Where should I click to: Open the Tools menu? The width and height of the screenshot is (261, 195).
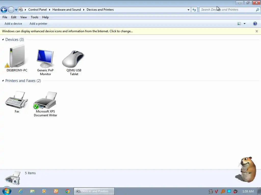(x=34, y=17)
